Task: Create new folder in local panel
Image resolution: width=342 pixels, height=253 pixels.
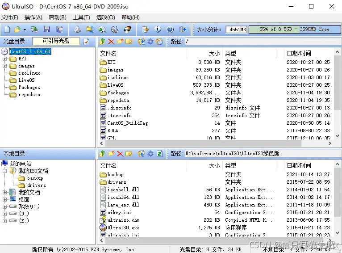Action: click(x=111, y=154)
